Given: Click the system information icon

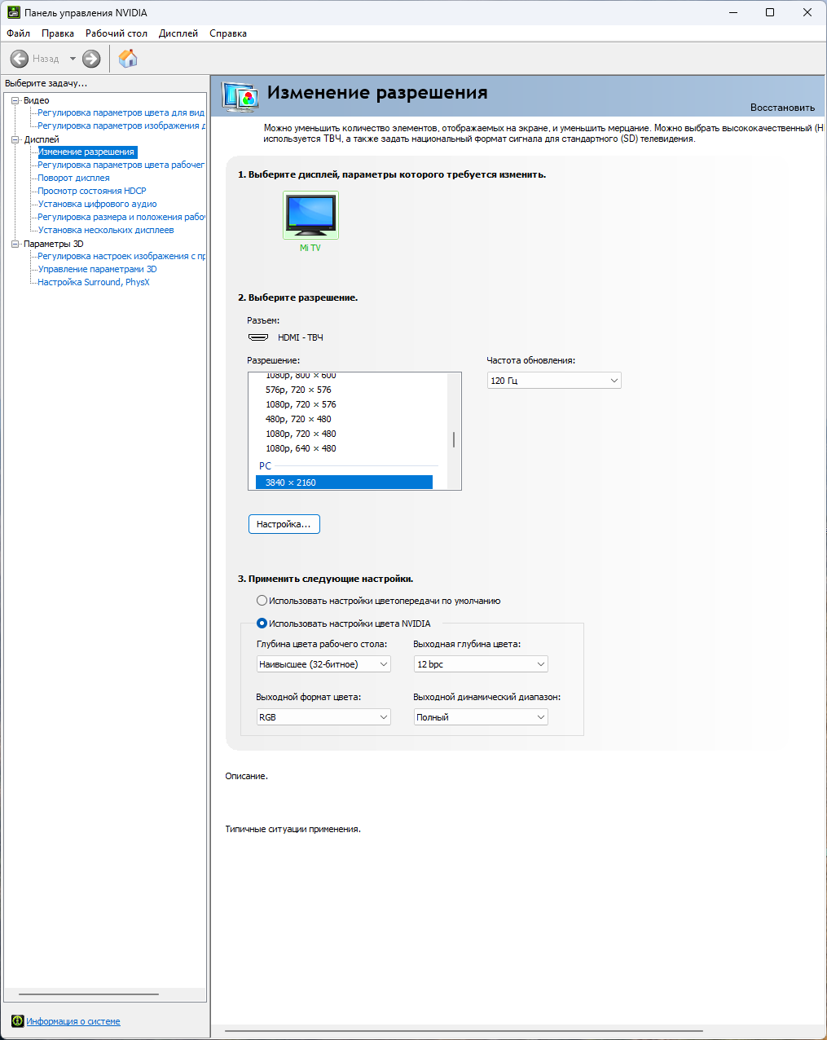Looking at the screenshot, I should (x=18, y=1021).
